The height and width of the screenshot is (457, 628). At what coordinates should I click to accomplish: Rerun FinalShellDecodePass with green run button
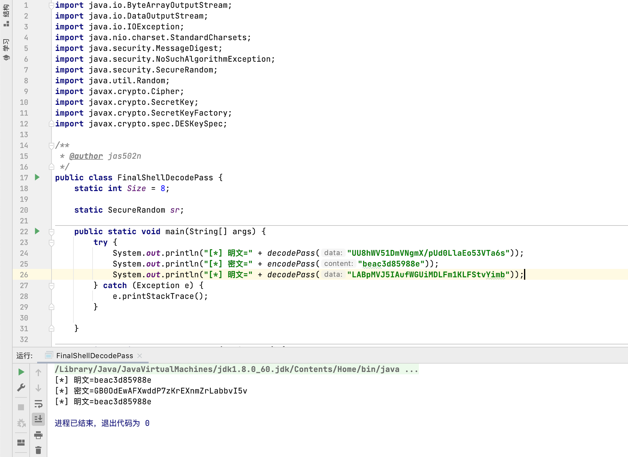coord(21,372)
